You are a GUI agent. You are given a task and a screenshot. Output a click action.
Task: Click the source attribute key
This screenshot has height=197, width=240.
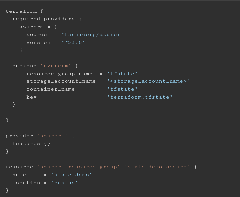(37, 34)
